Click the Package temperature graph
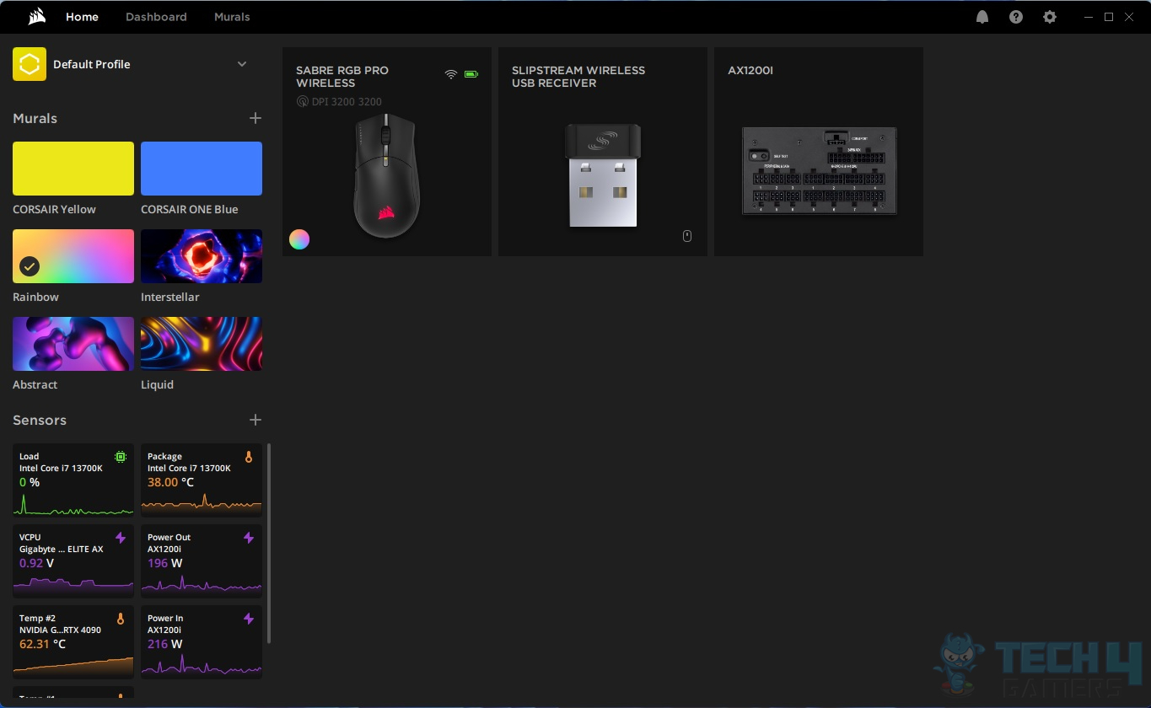 202,504
